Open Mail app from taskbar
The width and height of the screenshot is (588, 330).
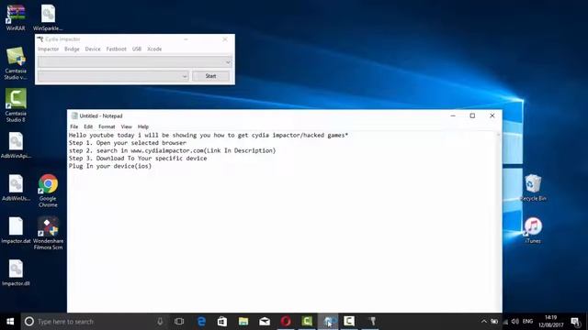tap(265, 322)
